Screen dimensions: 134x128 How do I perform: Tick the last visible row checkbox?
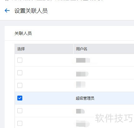tap(20, 123)
